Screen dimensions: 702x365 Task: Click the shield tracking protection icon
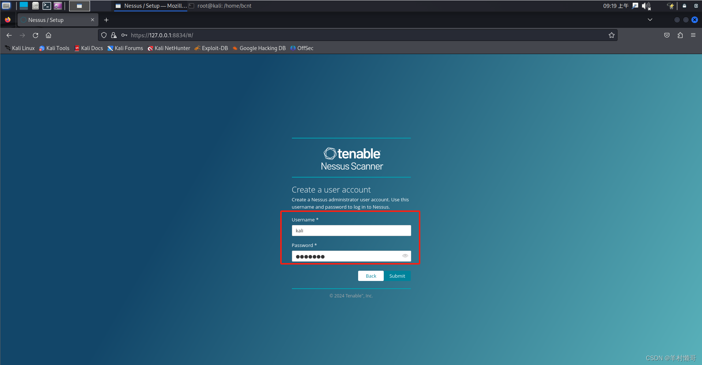[x=104, y=35]
